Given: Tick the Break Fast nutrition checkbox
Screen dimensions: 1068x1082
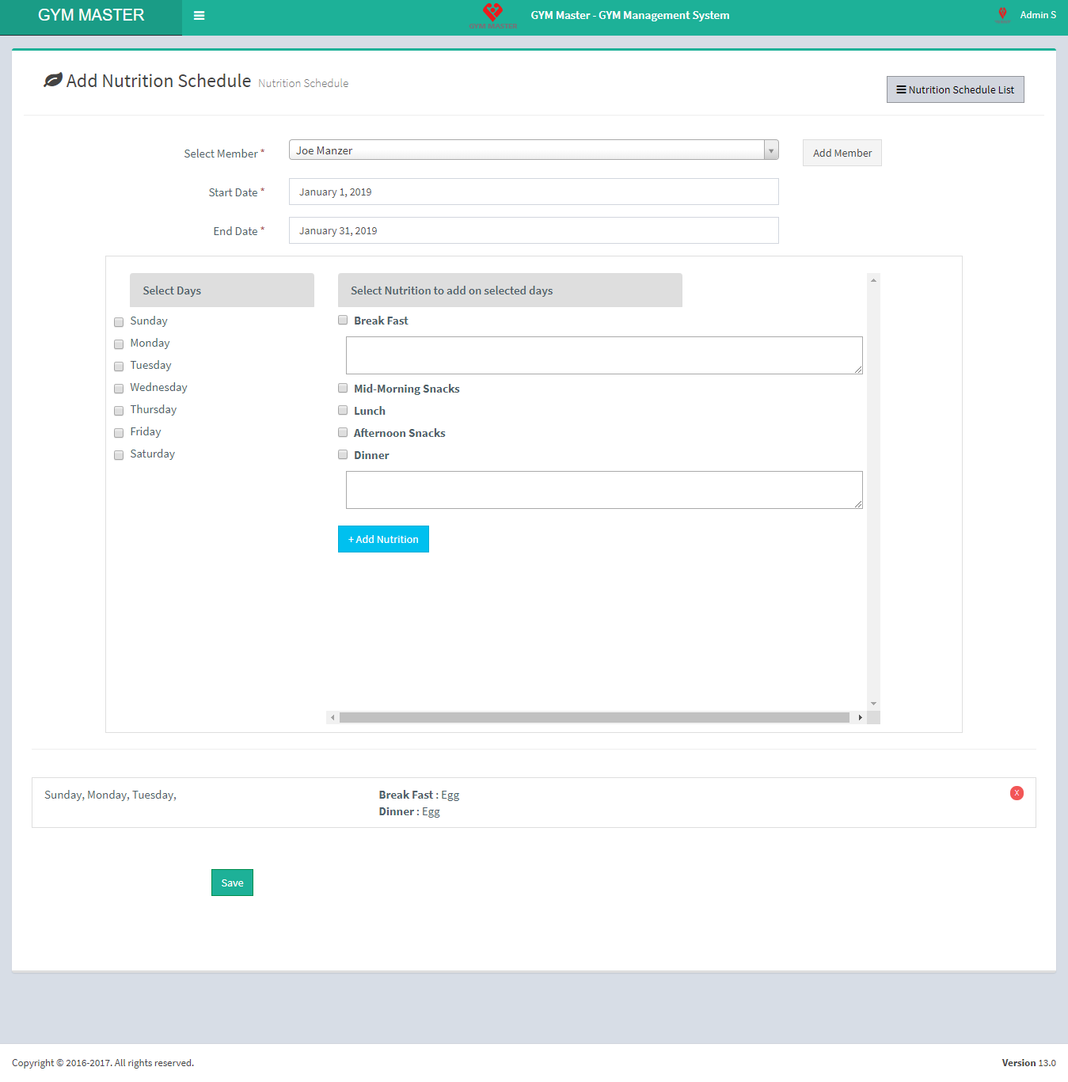Looking at the screenshot, I should (343, 321).
